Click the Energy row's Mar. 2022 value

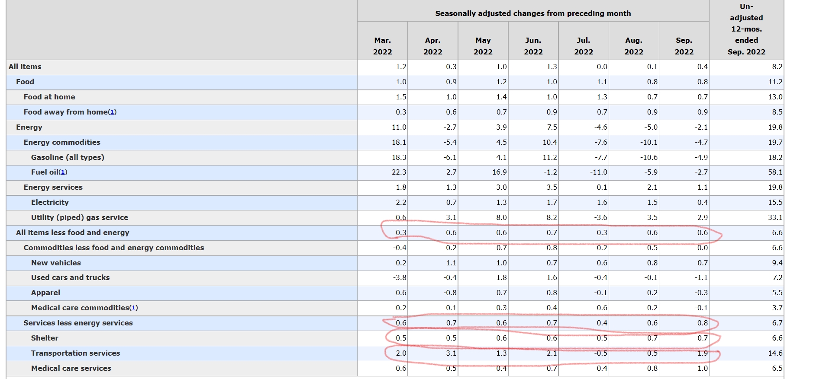[399, 127]
